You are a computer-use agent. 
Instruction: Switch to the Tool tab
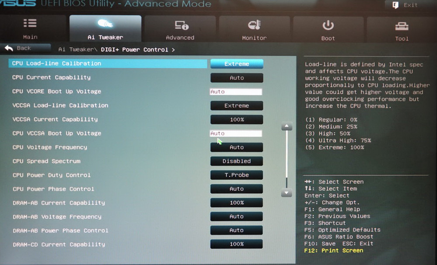click(402, 30)
